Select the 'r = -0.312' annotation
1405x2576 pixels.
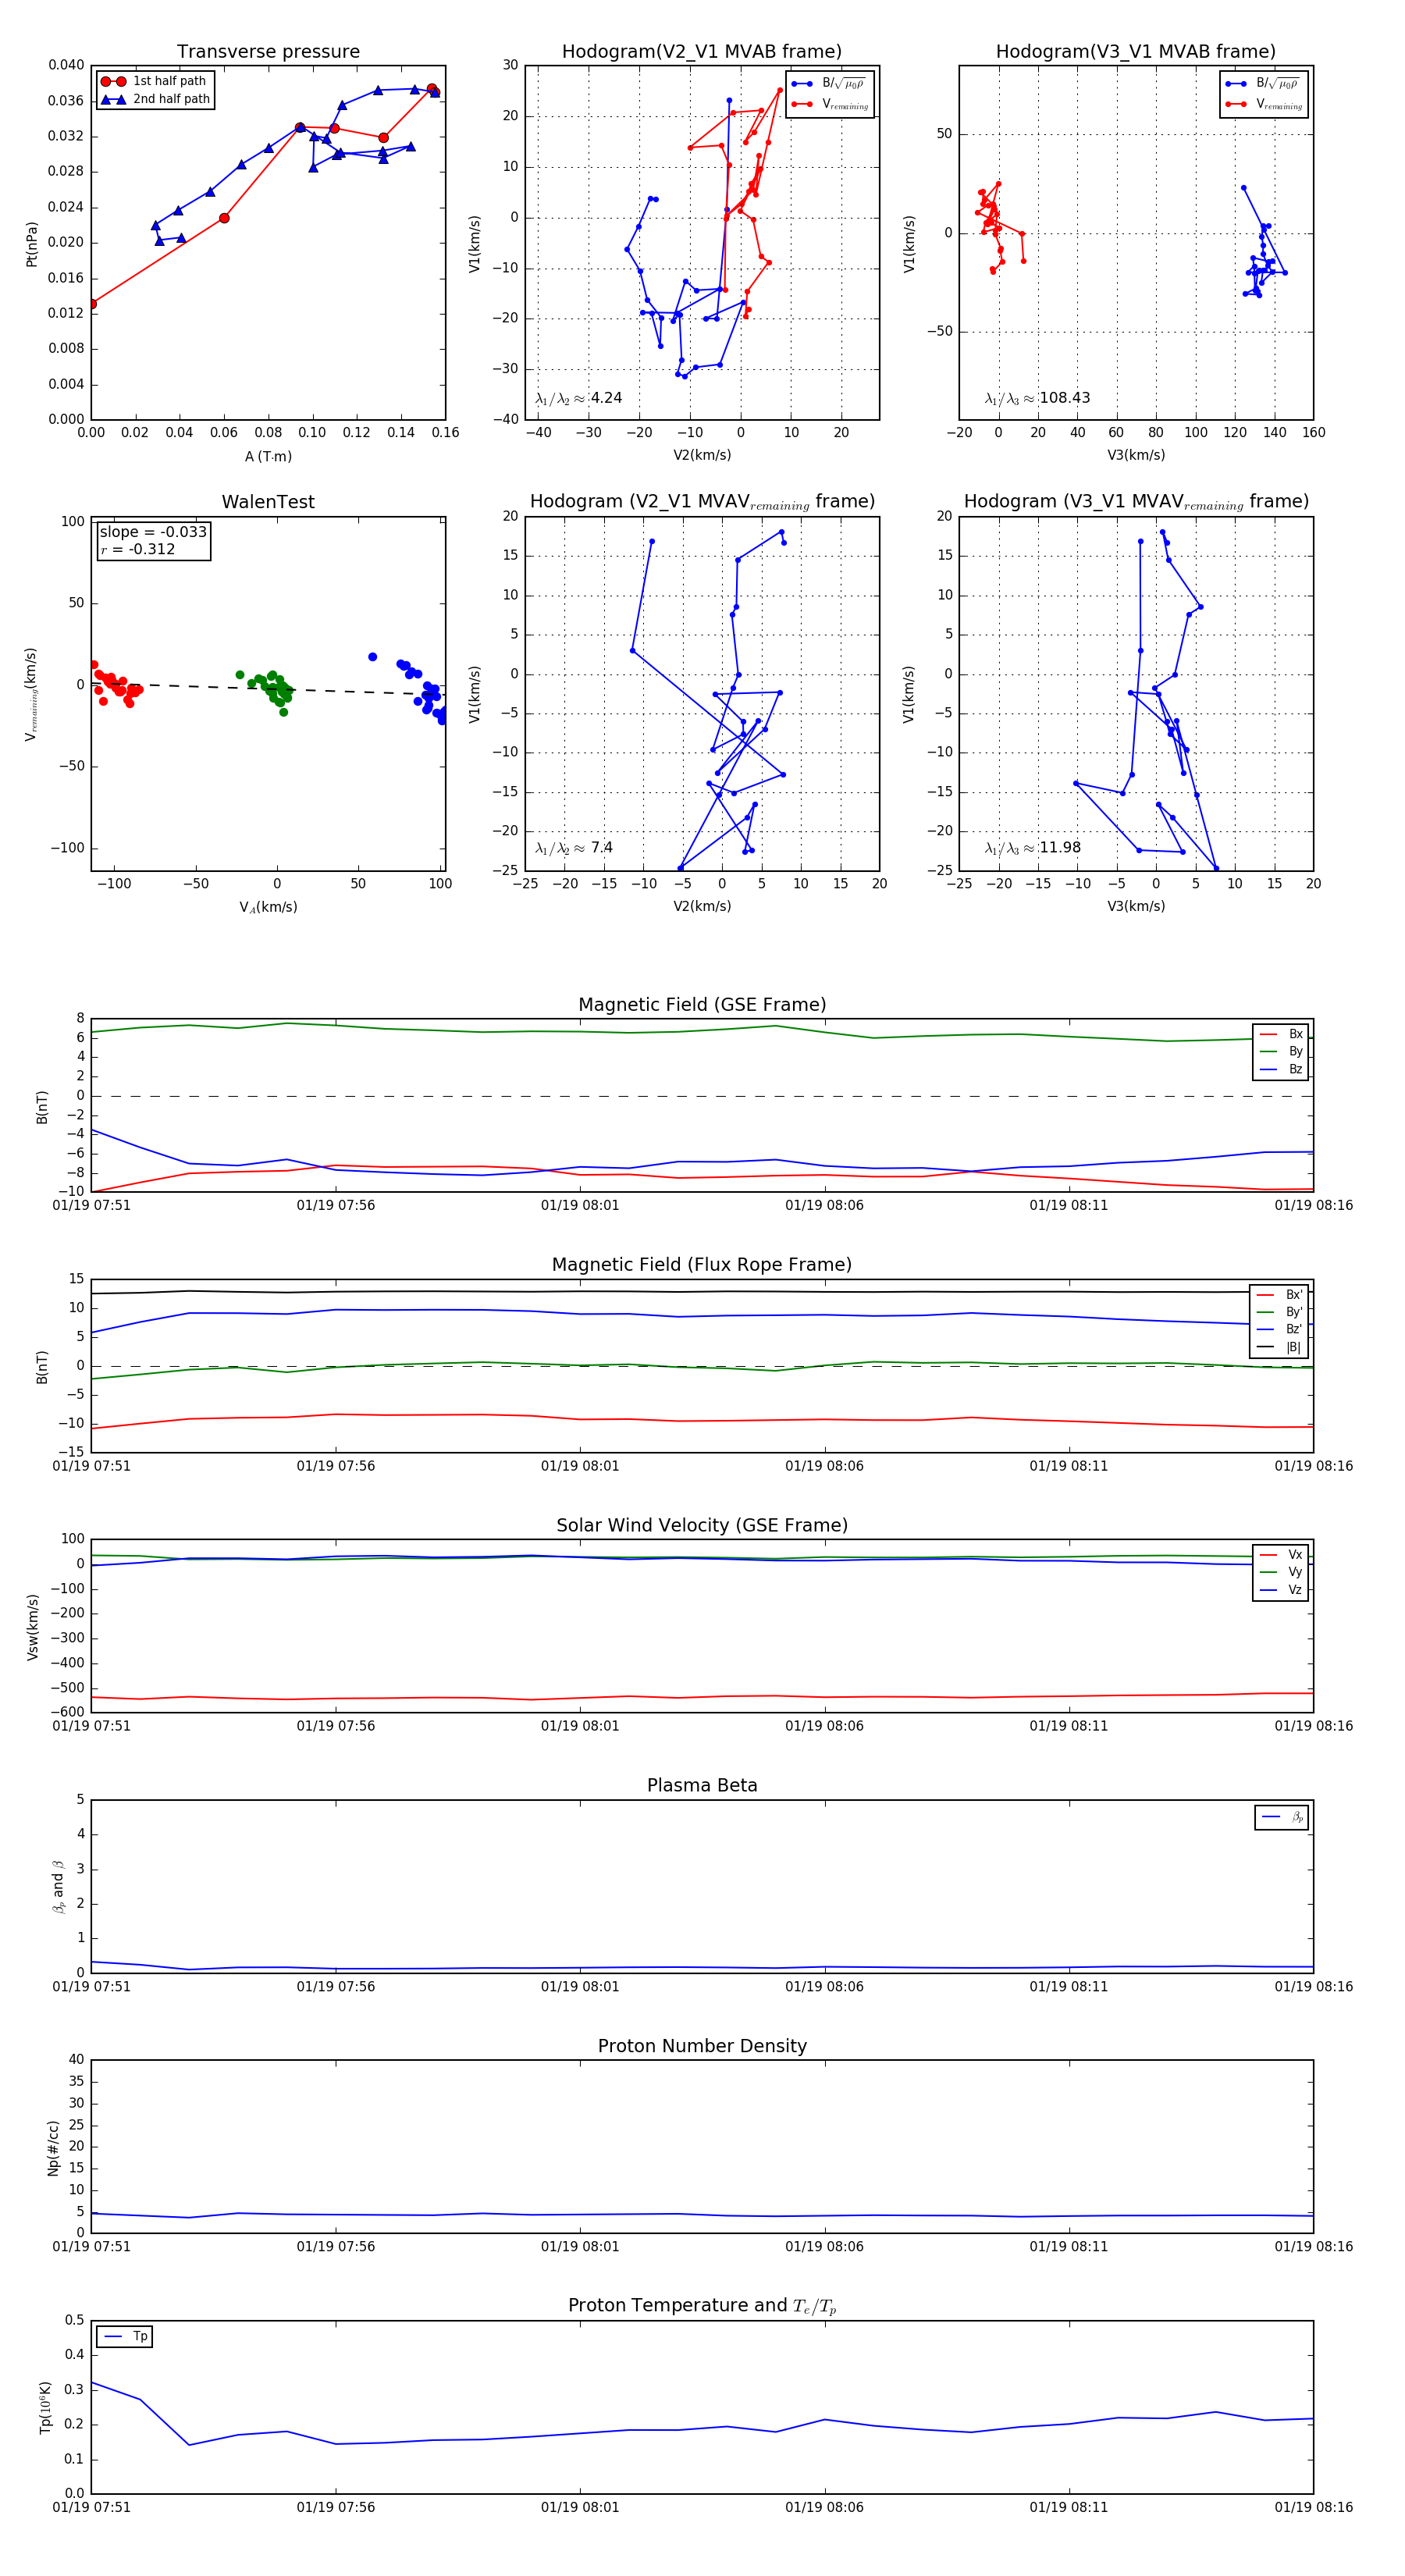tap(137, 549)
